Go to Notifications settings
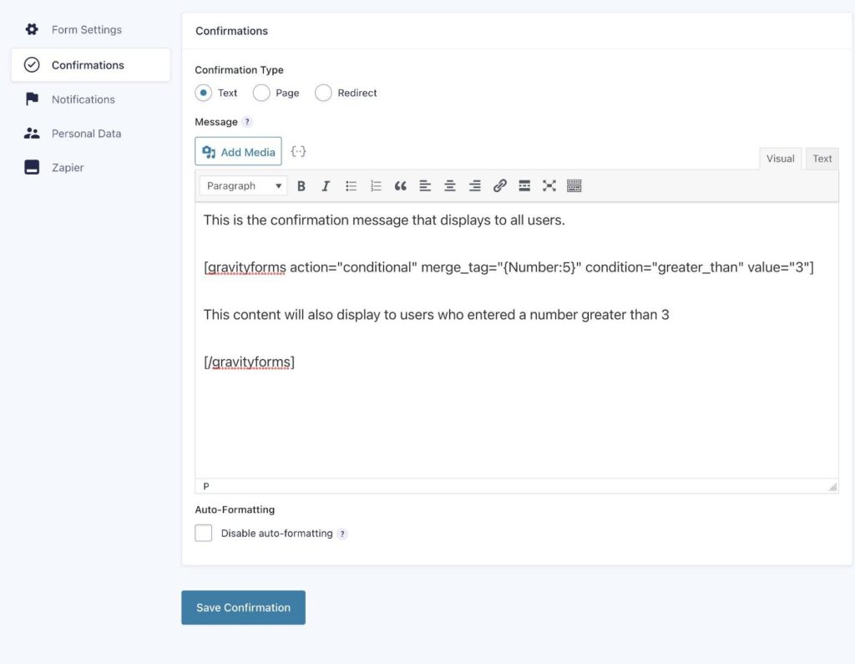 coord(83,99)
